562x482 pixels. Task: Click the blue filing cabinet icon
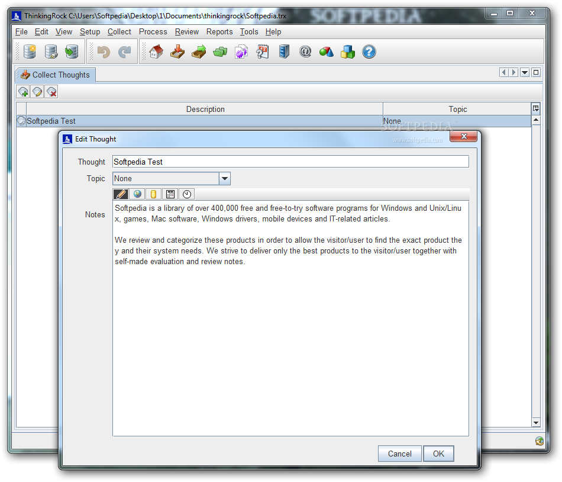[x=284, y=52]
